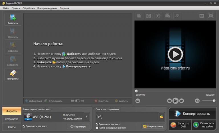This screenshot has height=133, width=219.
Task: Browse save folder with yellow folder icon
Action: [x=161, y=117]
